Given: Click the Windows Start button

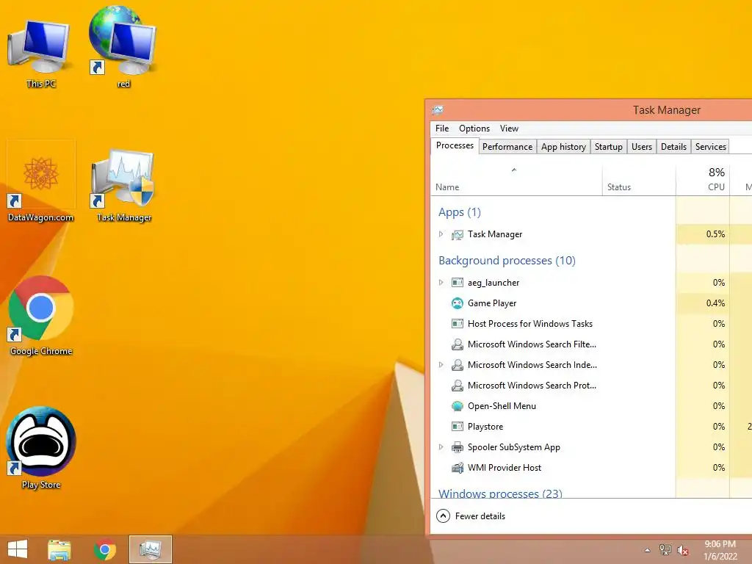Looking at the screenshot, I should point(18,549).
